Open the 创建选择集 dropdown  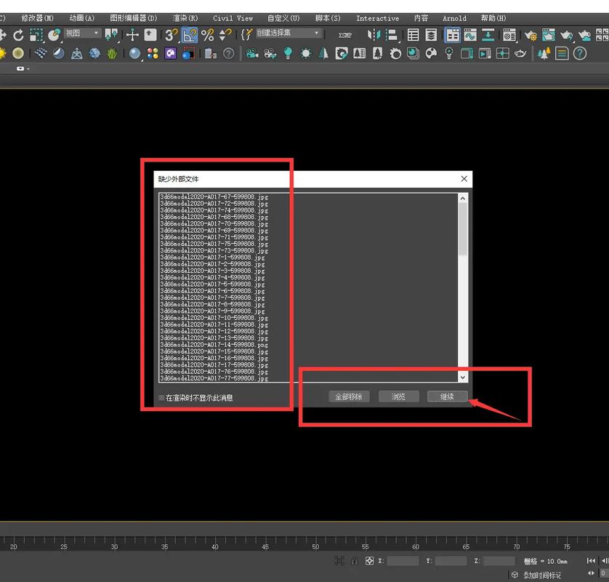[289, 33]
